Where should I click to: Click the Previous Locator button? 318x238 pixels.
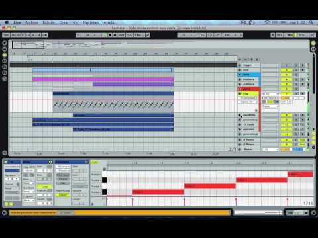point(240,59)
